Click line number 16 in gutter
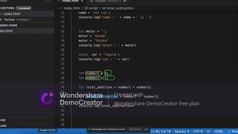This screenshot has width=238, height=134. pos(62,31)
